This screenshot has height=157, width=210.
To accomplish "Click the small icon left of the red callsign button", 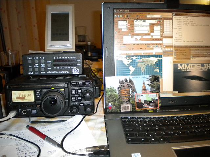I will [156, 22].
